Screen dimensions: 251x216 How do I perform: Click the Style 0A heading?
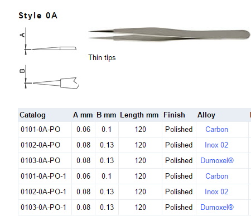38,16
